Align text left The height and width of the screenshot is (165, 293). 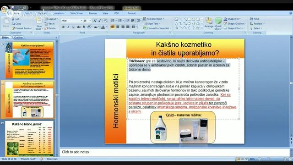[113, 27]
